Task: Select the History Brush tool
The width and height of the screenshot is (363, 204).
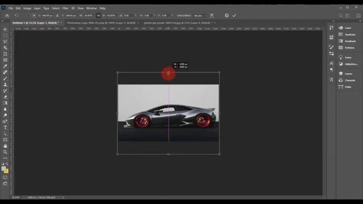Action: click(x=5, y=91)
